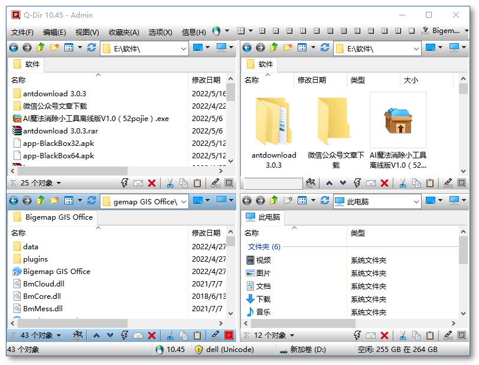Select app-BlackBox32.apk in the list
This screenshot has width=479, height=365.
click(x=58, y=144)
